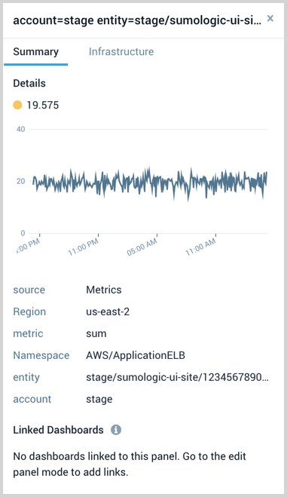Viewport: 287px width, 497px height.
Task: Click the time series line chart
Action: (x=150, y=184)
